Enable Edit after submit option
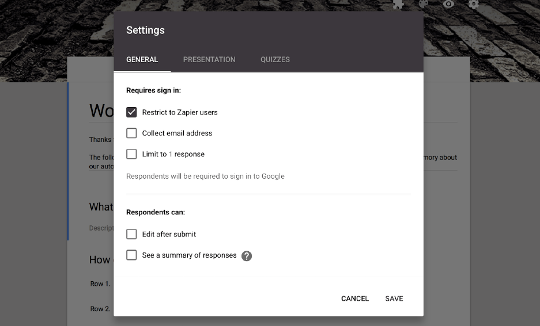540x326 pixels. (x=131, y=234)
